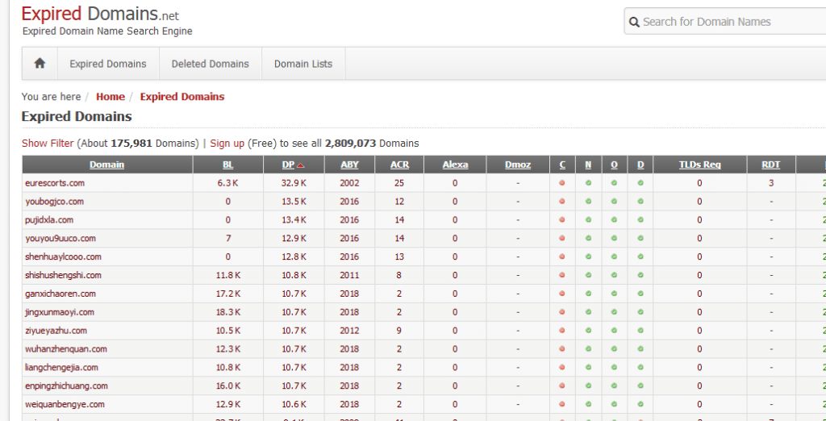Sort table by ABY column
The height and width of the screenshot is (421, 826).
point(349,165)
